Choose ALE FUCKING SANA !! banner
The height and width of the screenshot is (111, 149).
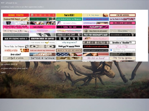pos(16,39)
